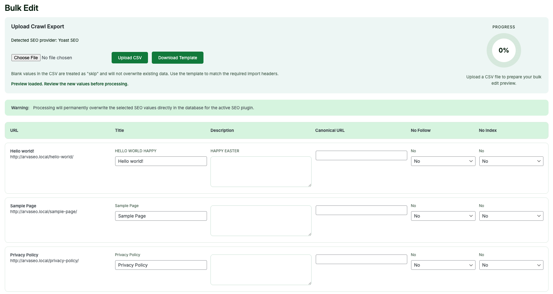This screenshot has height=294, width=553.
Task: Focus the Privacy Policy description textarea
Action: tap(261, 270)
